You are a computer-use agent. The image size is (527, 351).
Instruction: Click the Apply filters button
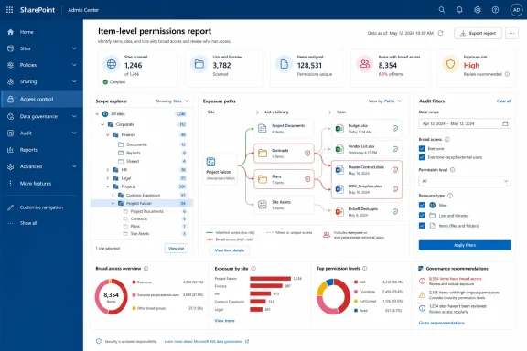[465, 245]
